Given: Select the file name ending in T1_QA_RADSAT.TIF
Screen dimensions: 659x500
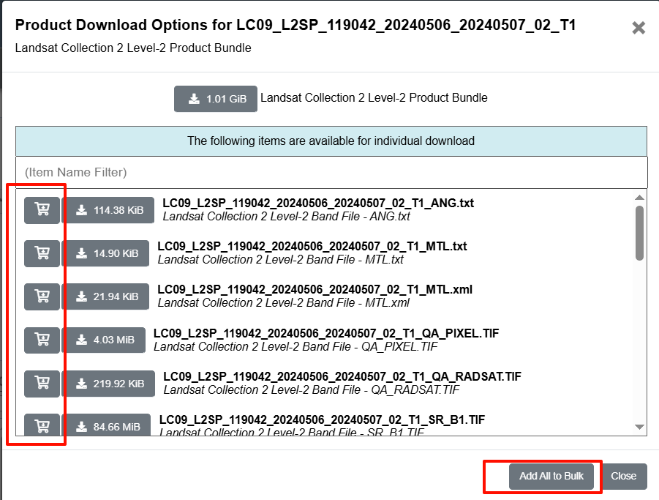Looking at the screenshot, I should pos(342,377).
